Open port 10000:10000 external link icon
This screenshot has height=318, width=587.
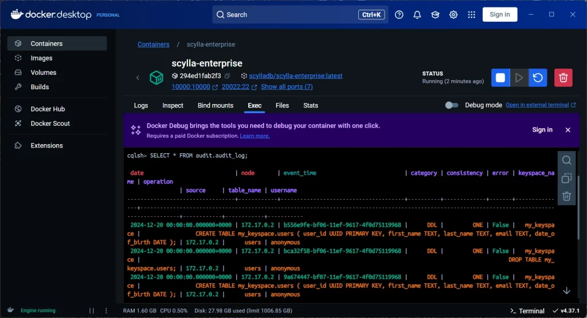216,87
